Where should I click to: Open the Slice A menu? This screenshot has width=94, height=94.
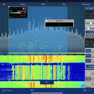click(x=23, y=4)
